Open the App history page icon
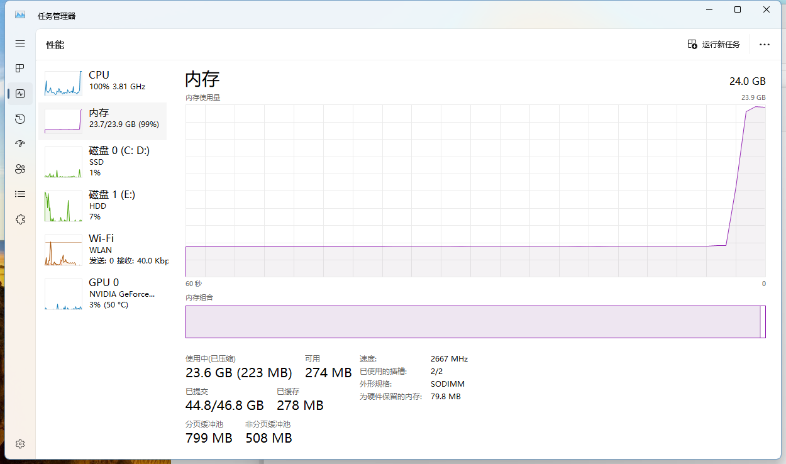The image size is (786, 464). tap(19, 118)
